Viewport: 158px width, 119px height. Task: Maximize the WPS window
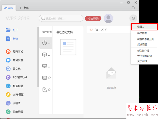pyautogui.click(x=129, y=3)
